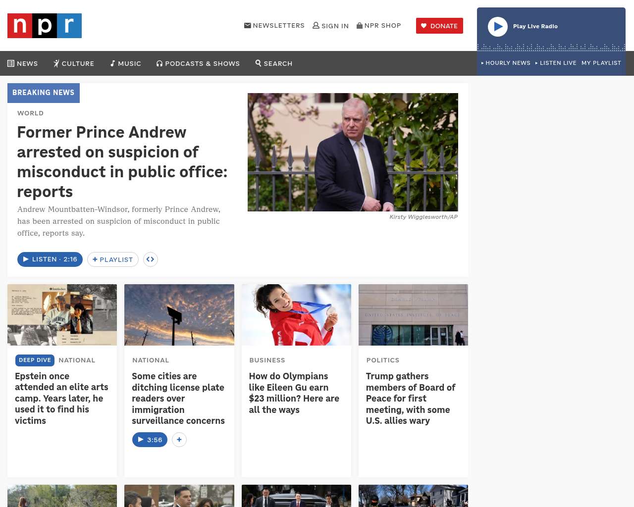Screen dimensions: 634x507
Task: Visit the NPR Shop bag link
Action: [x=379, y=26]
